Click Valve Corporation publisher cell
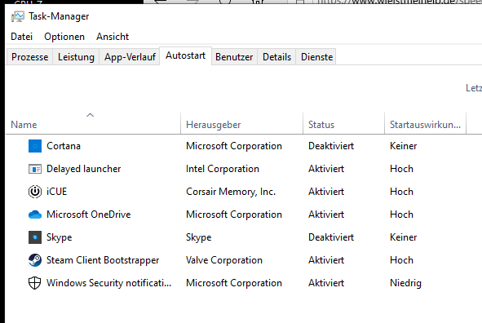This screenshot has width=482, height=323. click(x=224, y=260)
